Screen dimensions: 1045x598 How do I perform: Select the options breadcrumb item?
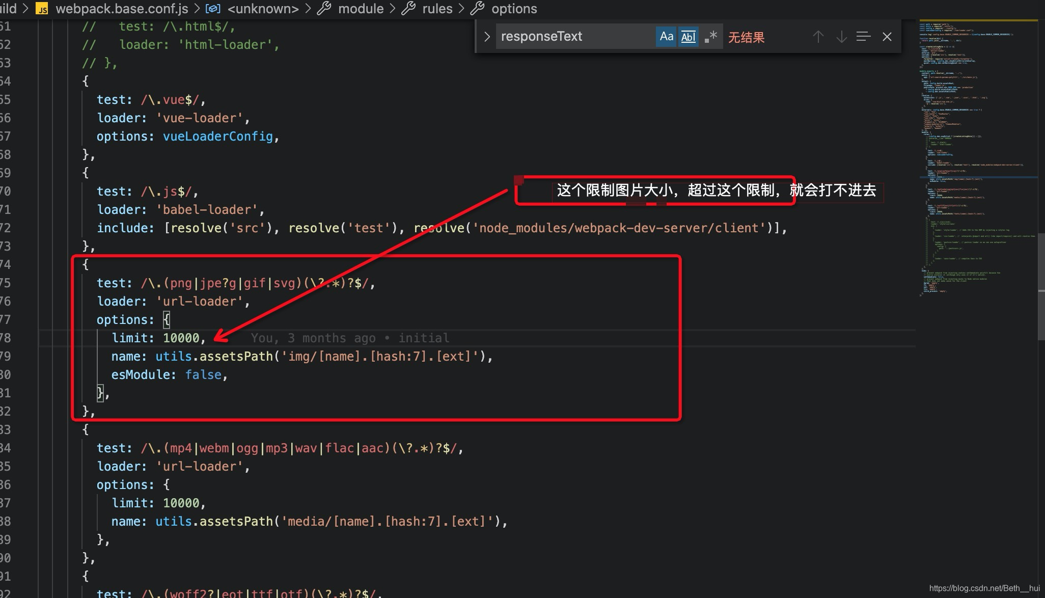pyautogui.click(x=514, y=9)
